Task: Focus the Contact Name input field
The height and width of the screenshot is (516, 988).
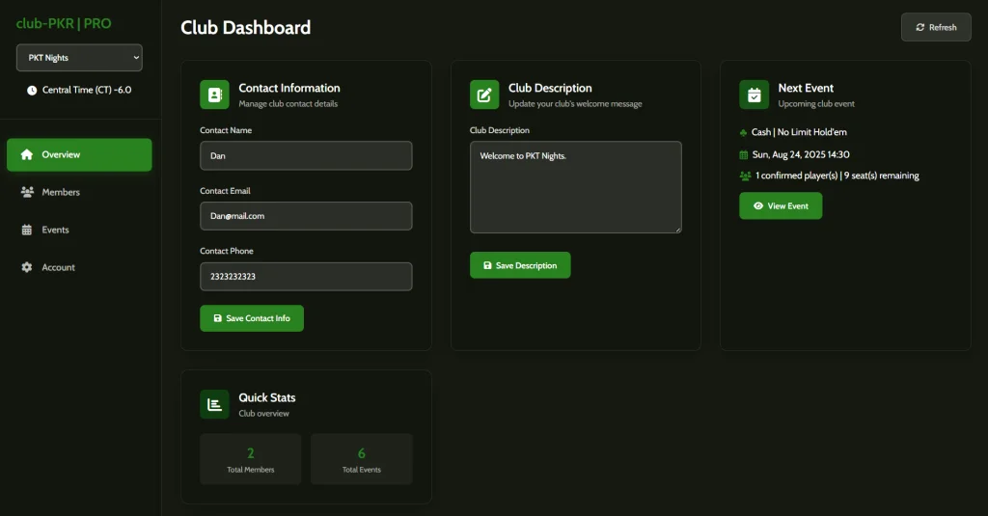Action: (x=306, y=155)
